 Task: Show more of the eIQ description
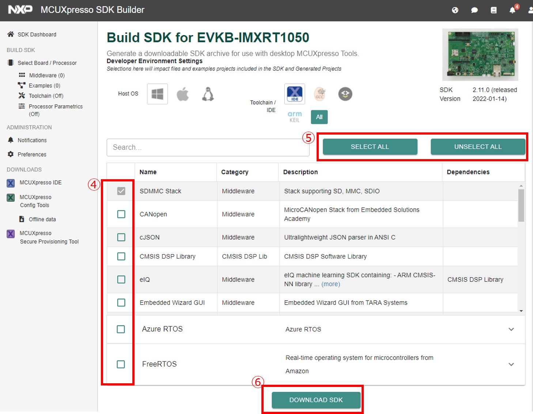[330, 284]
